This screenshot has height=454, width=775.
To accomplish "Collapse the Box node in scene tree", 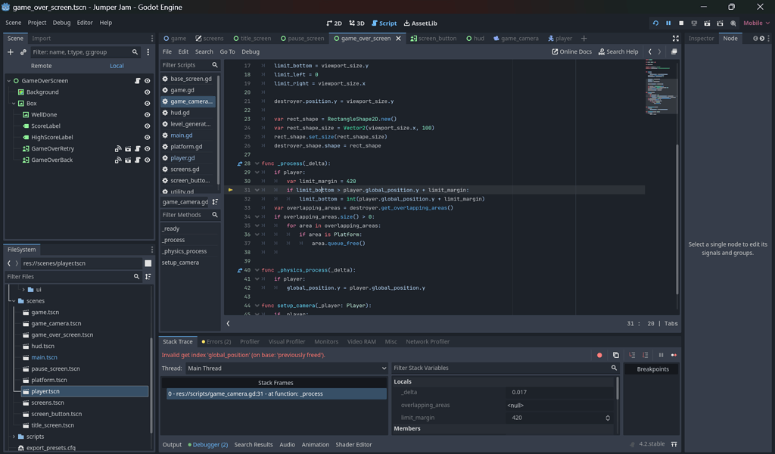I will [x=14, y=104].
